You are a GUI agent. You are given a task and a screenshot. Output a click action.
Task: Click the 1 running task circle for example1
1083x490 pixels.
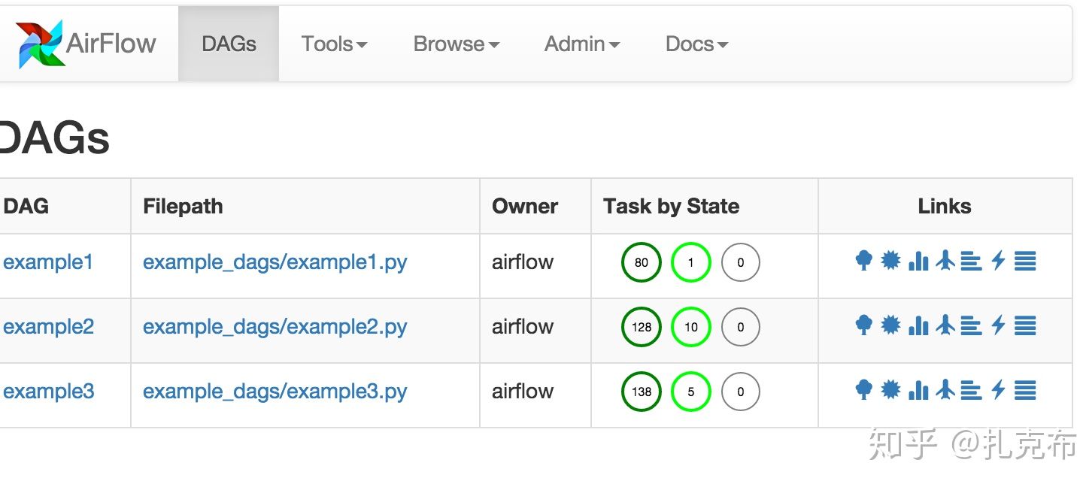(690, 262)
